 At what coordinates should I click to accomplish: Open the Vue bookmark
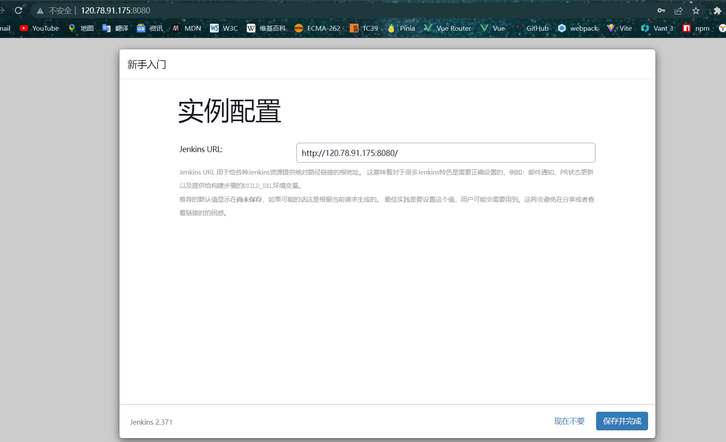[x=493, y=28]
